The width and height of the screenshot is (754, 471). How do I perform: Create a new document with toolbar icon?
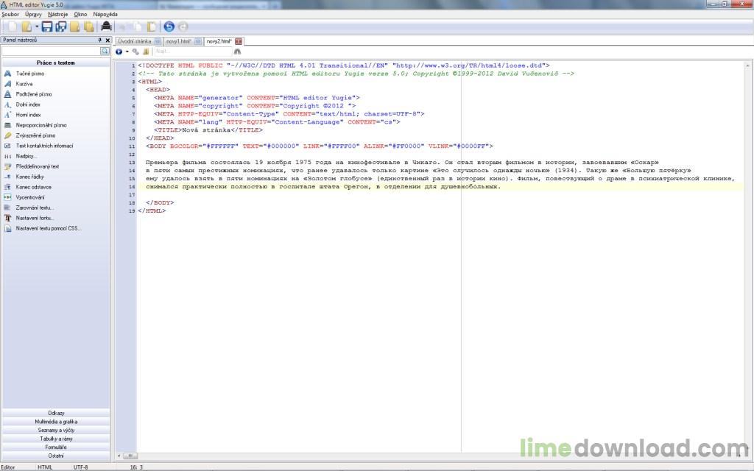coord(12,26)
